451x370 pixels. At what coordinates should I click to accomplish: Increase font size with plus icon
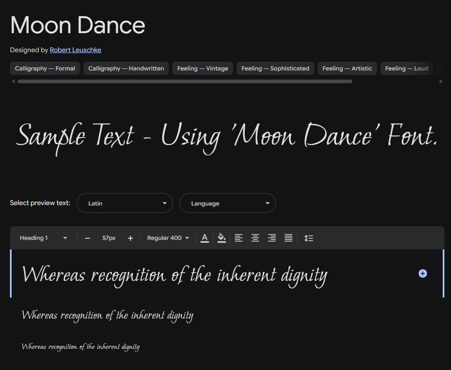(x=130, y=238)
